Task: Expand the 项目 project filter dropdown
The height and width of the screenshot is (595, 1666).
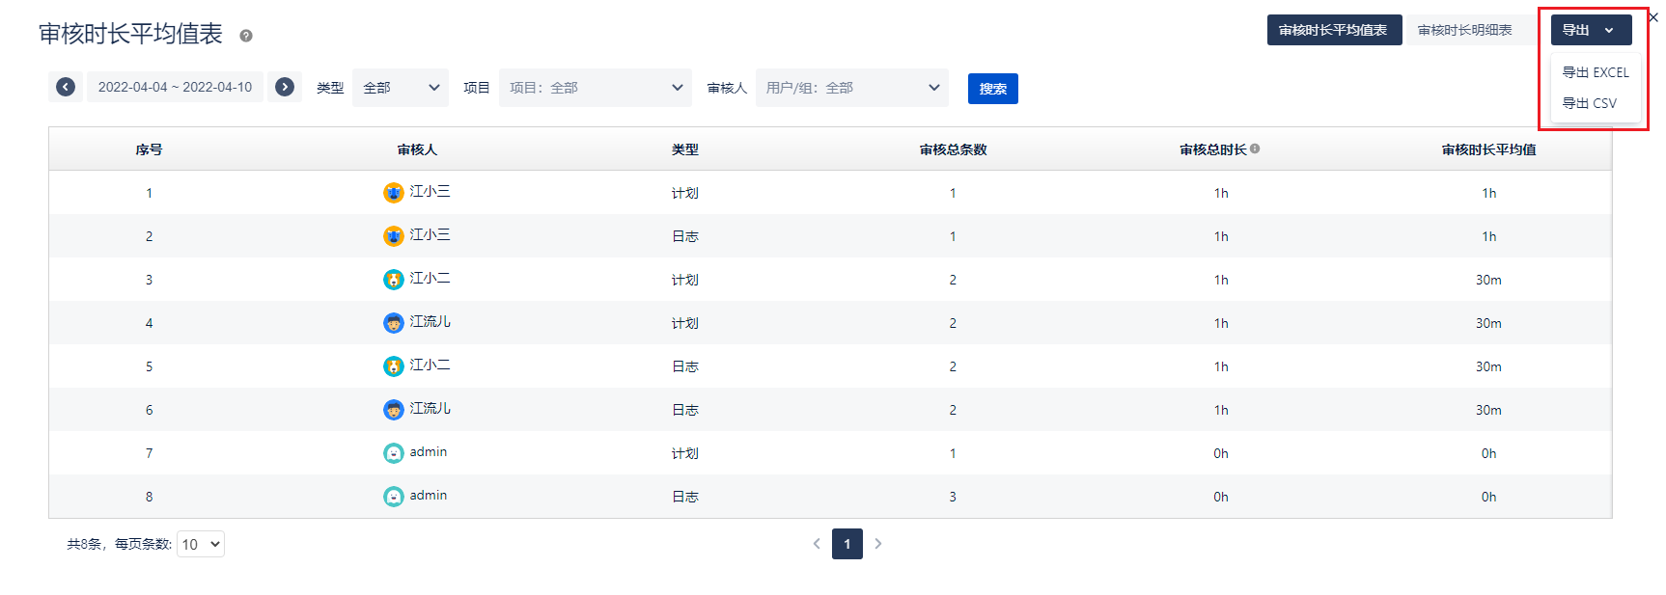Action: (595, 88)
